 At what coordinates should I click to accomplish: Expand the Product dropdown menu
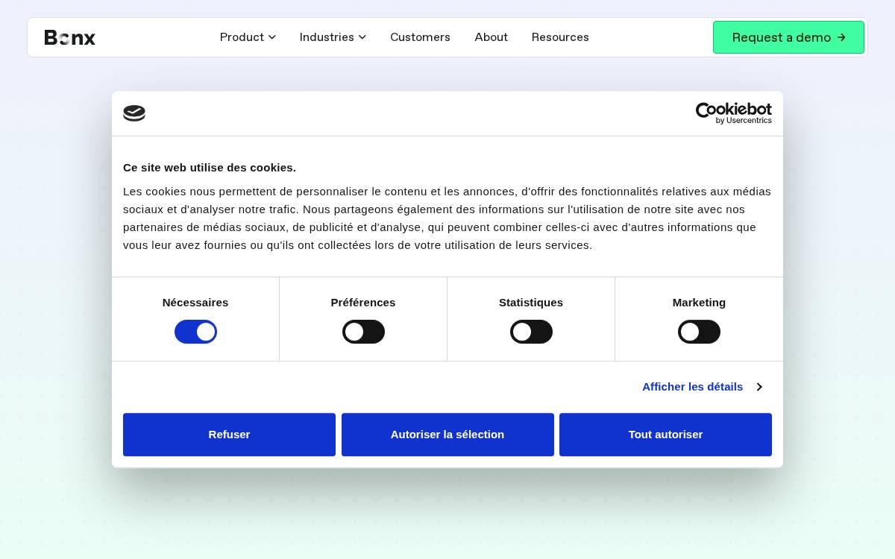click(248, 37)
